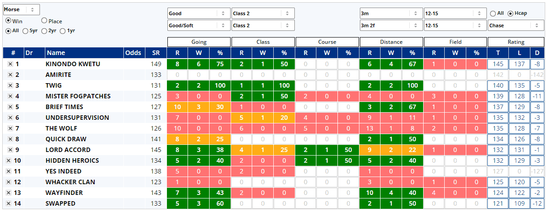The height and width of the screenshot is (211, 547).
Task: Choose the 2yr time period option
Action: 44,31
